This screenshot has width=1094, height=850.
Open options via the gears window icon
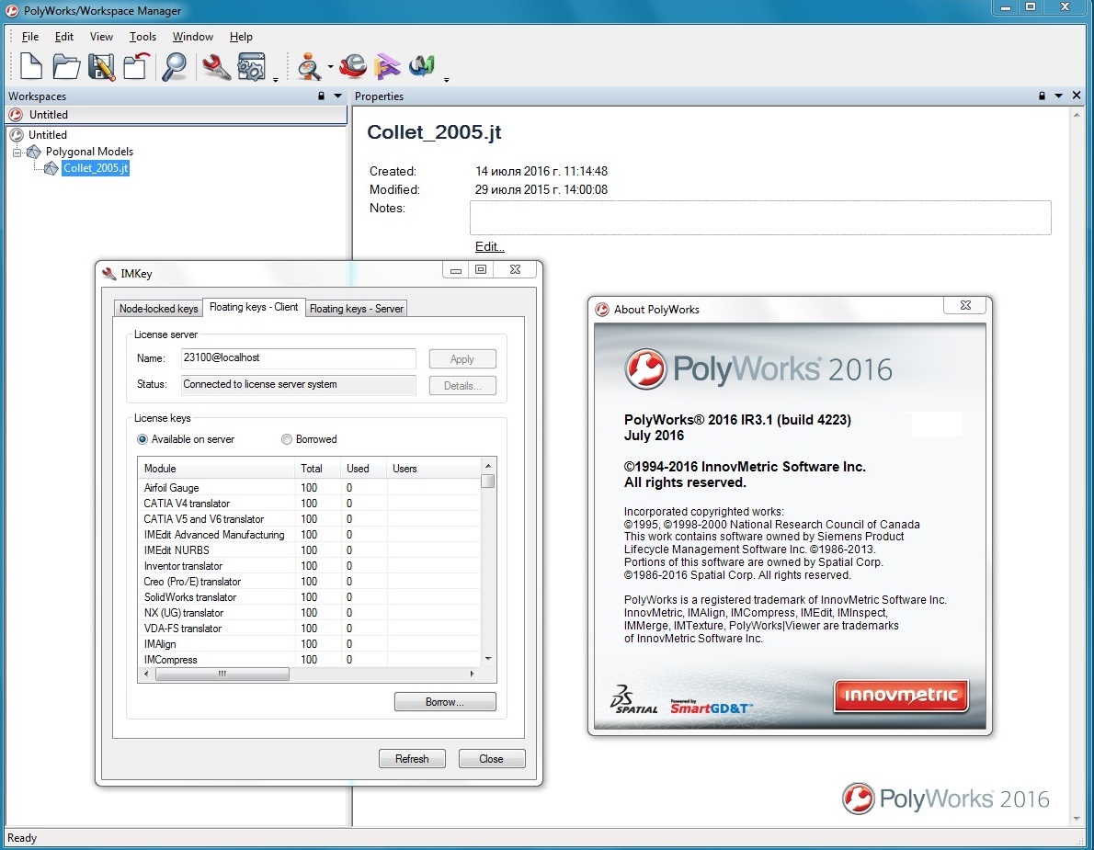pos(251,67)
